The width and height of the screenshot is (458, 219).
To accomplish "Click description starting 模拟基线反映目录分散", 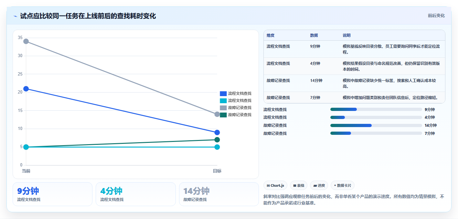I will [x=391, y=49].
